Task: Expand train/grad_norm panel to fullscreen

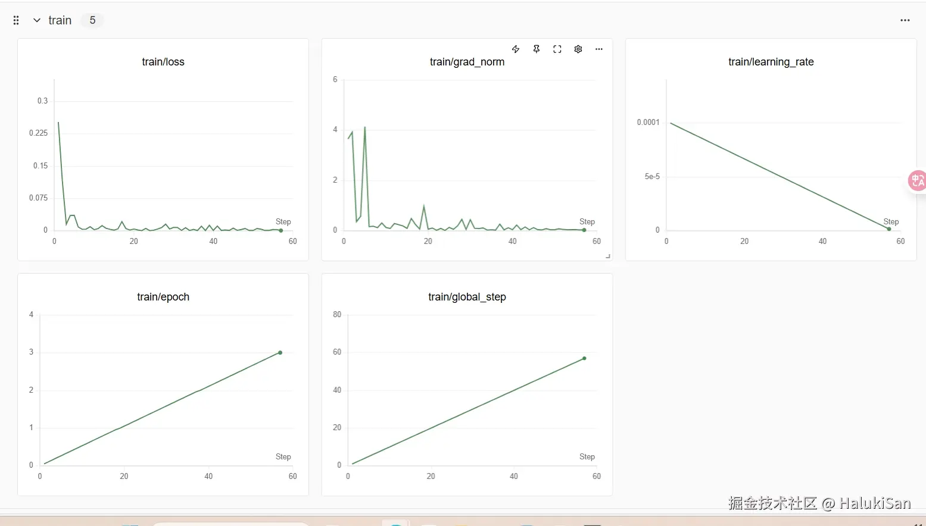Action: pyautogui.click(x=557, y=49)
